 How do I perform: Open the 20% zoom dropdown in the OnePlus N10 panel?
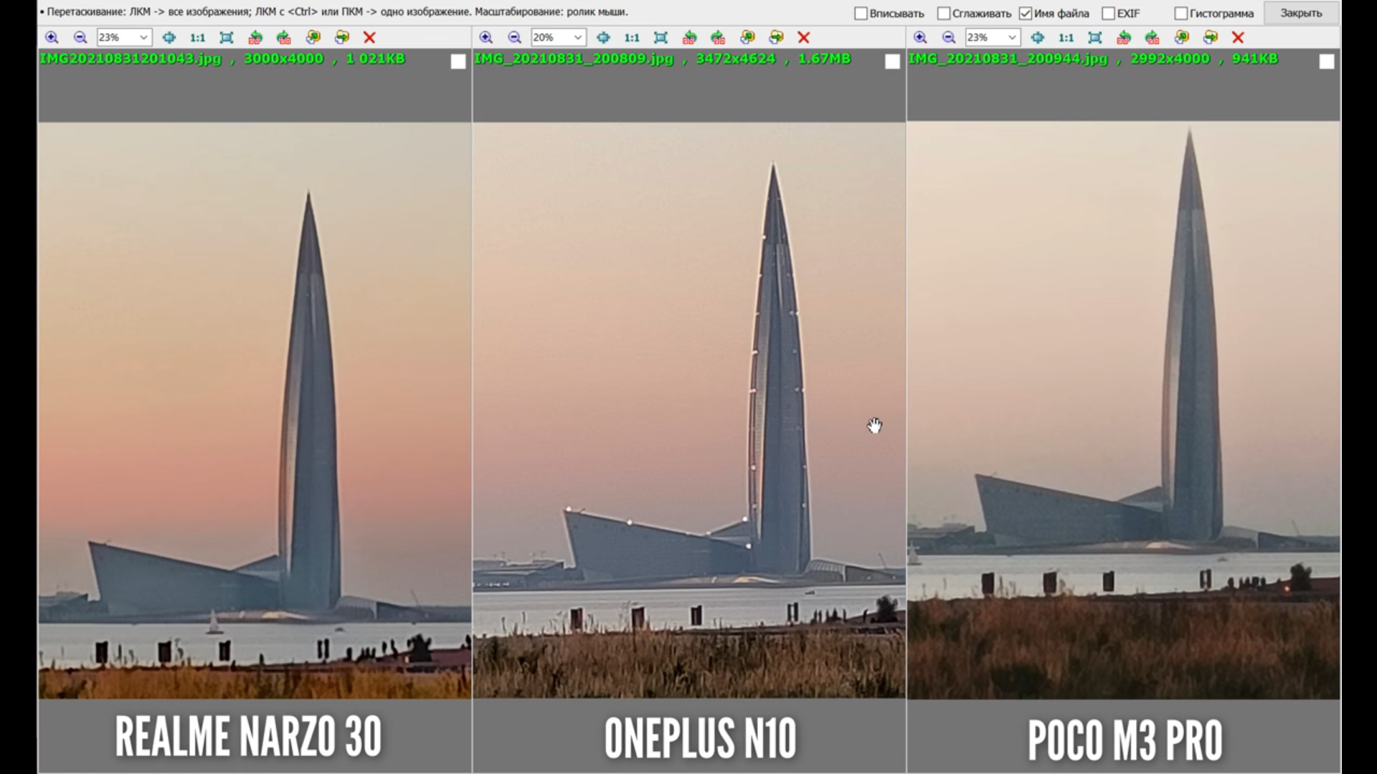pyautogui.click(x=577, y=37)
